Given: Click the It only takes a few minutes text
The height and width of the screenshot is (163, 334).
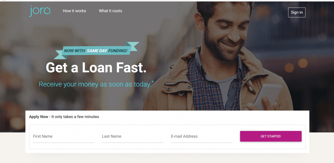Looking at the screenshot, I should point(75,117).
